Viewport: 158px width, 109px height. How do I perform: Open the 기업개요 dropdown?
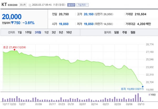click(82, 5)
